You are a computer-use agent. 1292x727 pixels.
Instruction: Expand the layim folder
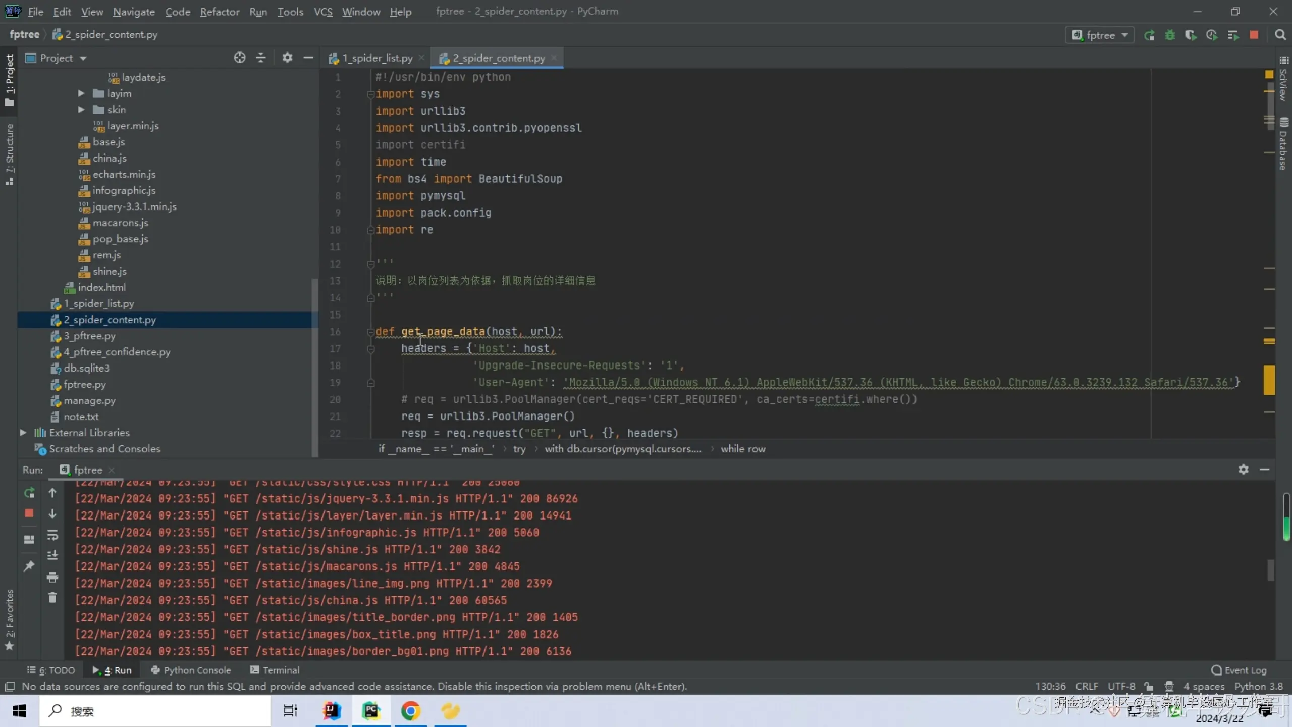81,93
